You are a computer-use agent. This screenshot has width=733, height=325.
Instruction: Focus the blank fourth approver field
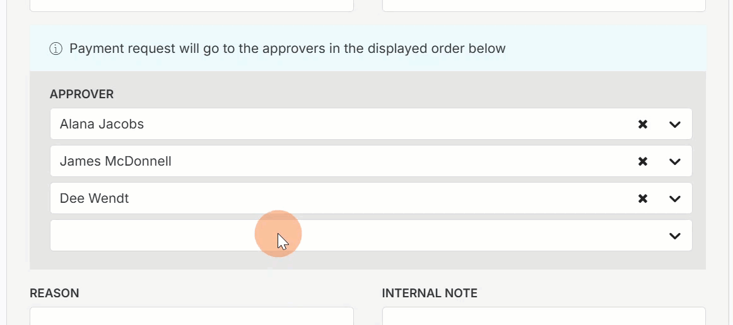pos(371,236)
